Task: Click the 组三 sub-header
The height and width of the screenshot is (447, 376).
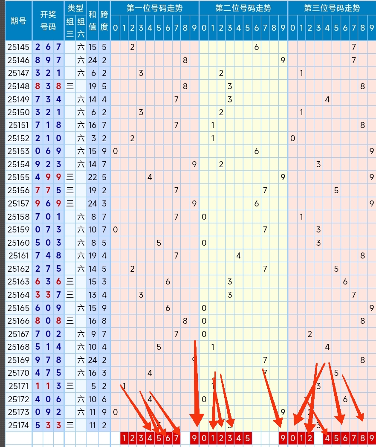Action: click(70, 28)
